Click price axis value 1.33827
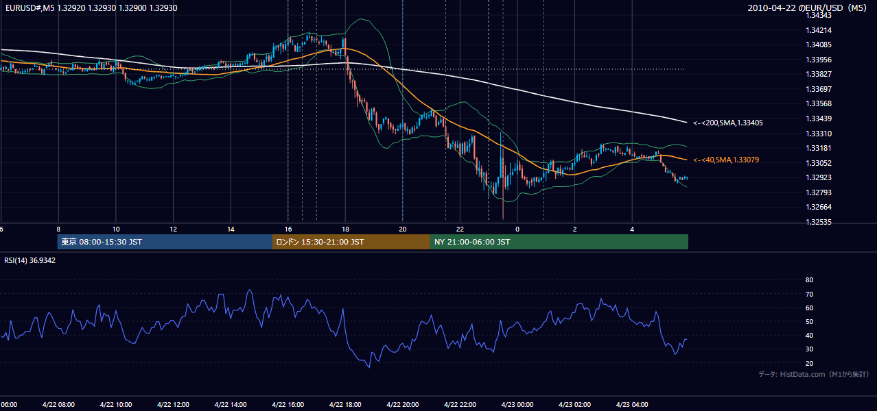 [819, 74]
